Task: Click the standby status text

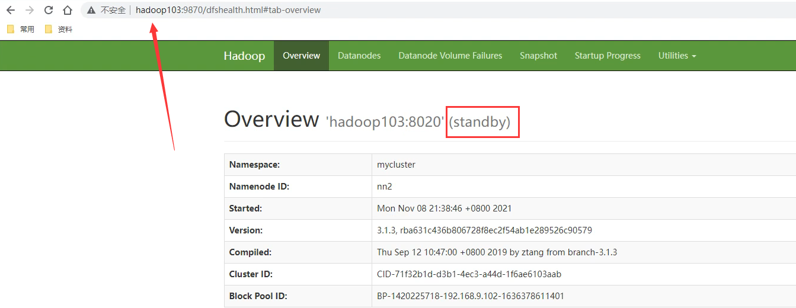Action: pyautogui.click(x=479, y=122)
